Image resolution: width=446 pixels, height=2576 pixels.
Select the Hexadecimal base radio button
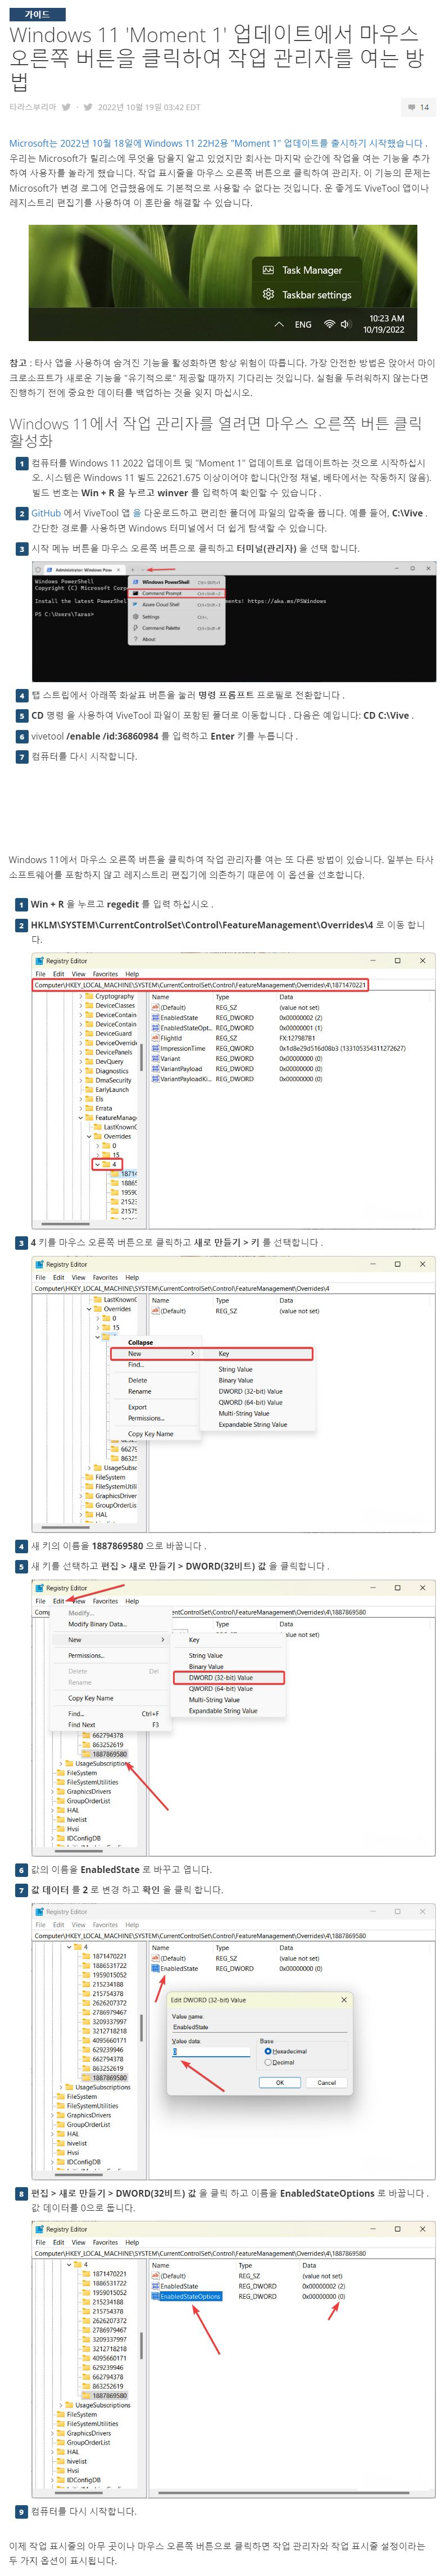click(x=267, y=2051)
